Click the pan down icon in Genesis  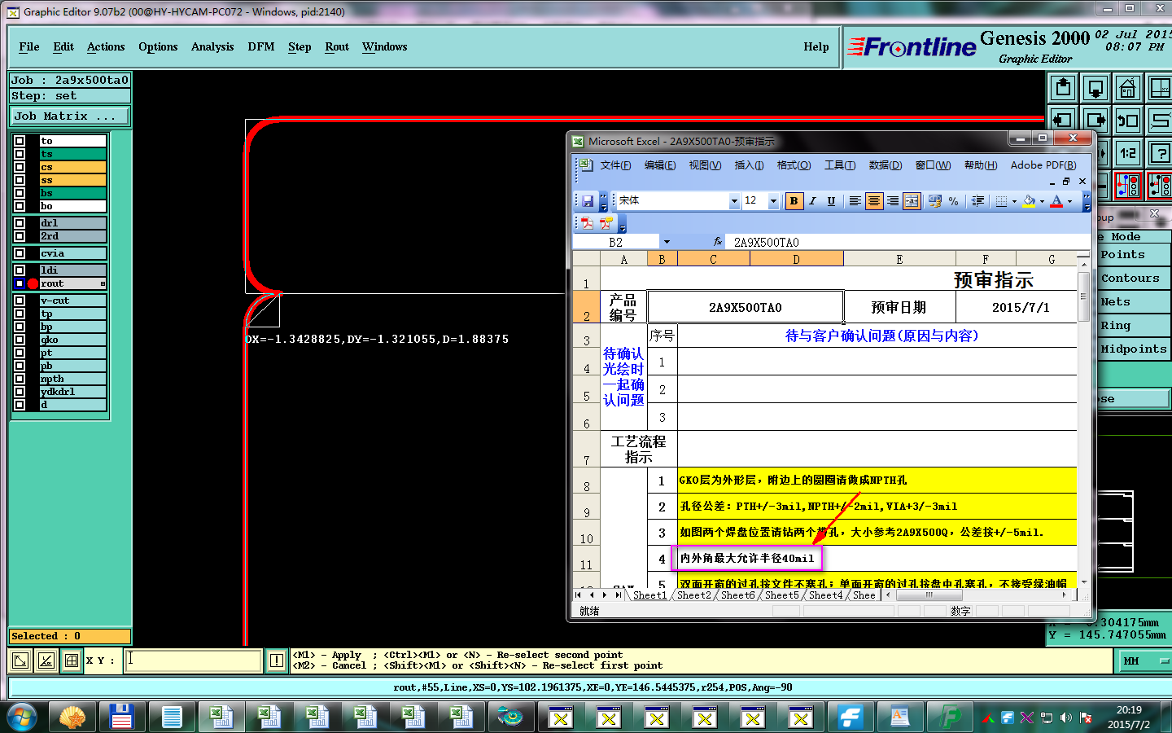click(x=1095, y=87)
